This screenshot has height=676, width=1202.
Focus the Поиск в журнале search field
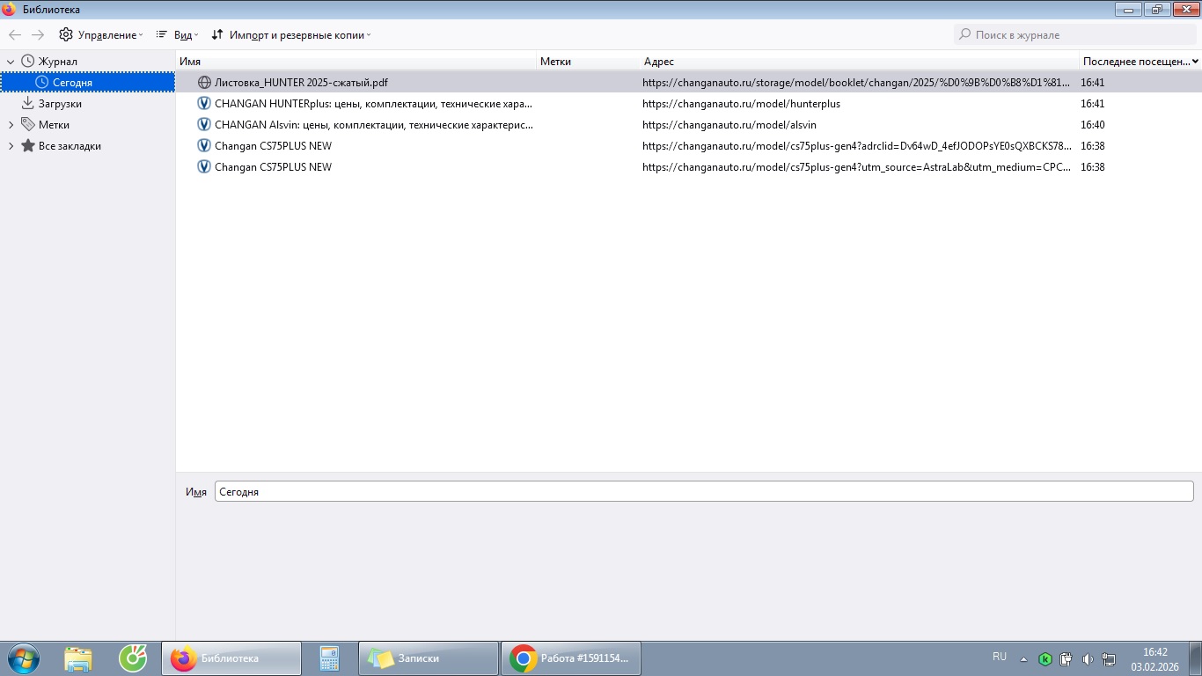pos(1074,35)
